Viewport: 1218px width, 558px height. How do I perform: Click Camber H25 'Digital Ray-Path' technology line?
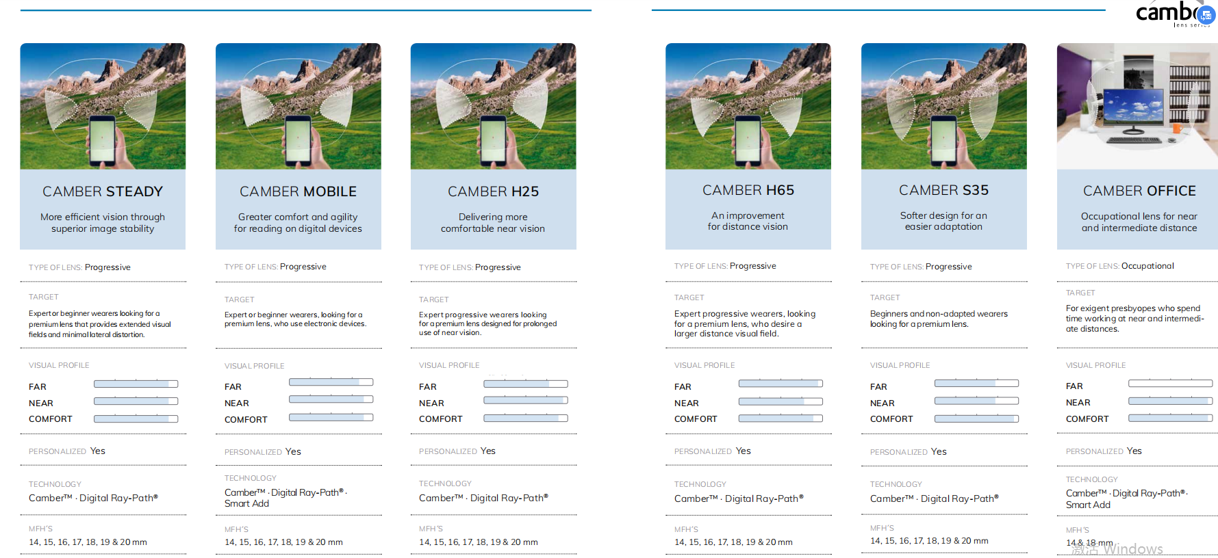pos(483,498)
